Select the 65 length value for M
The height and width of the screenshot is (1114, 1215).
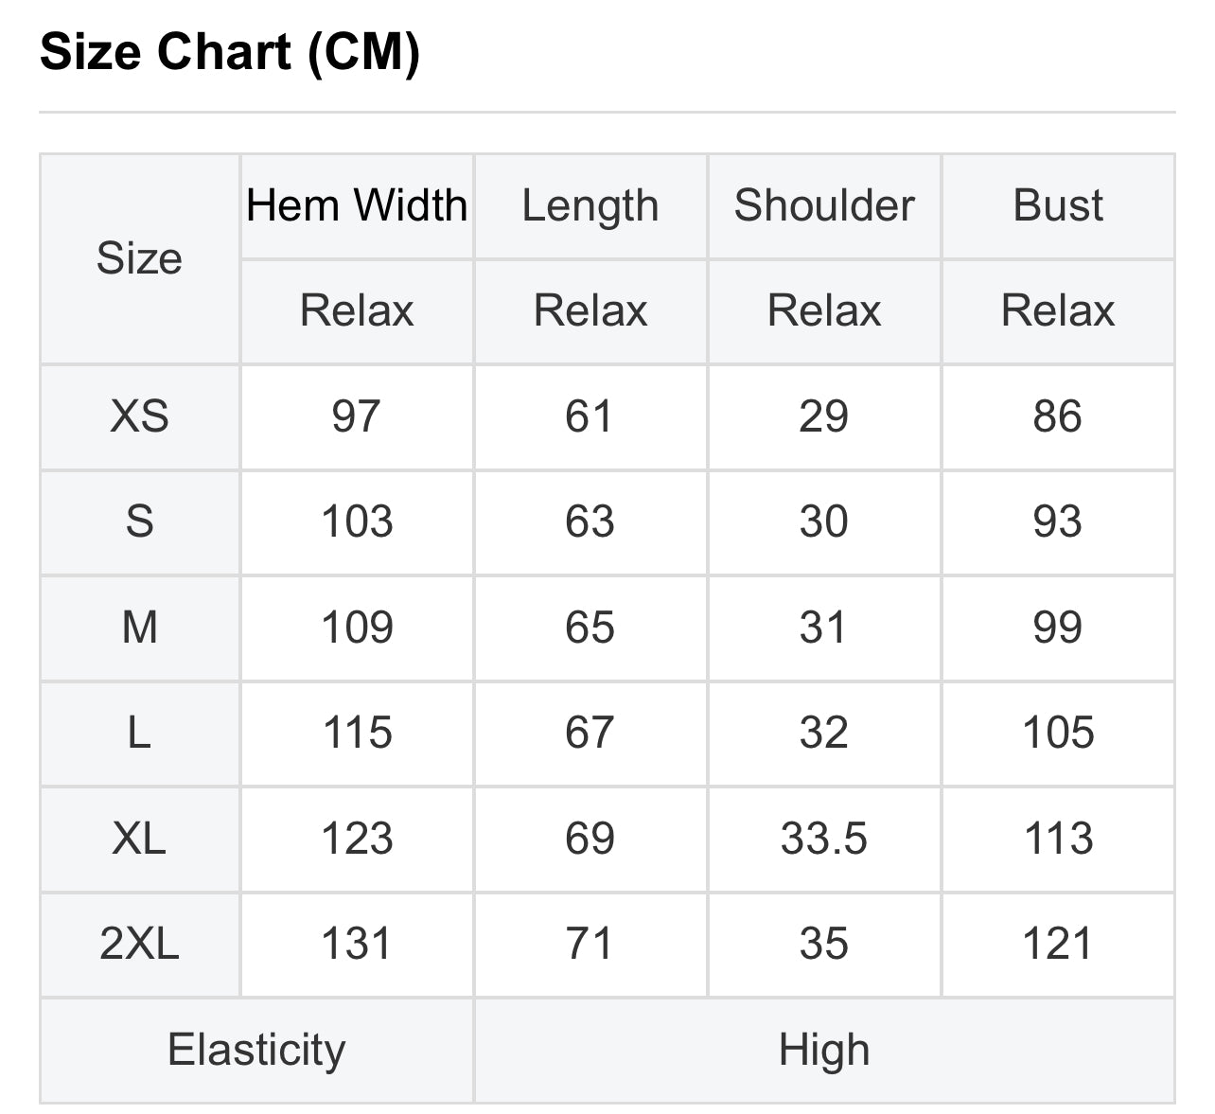pos(590,628)
